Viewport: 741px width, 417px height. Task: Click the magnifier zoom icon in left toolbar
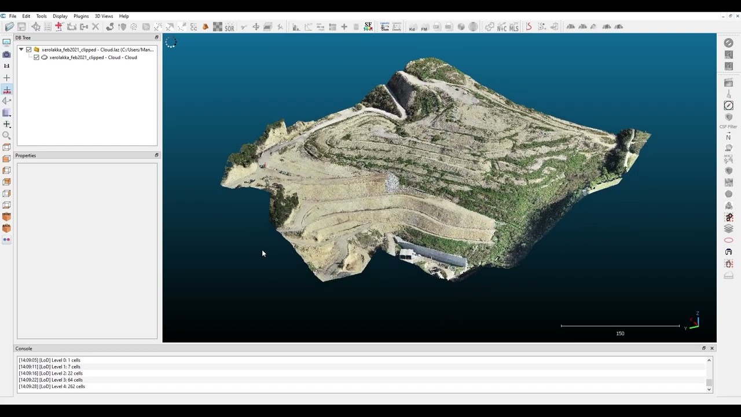pyautogui.click(x=6, y=136)
